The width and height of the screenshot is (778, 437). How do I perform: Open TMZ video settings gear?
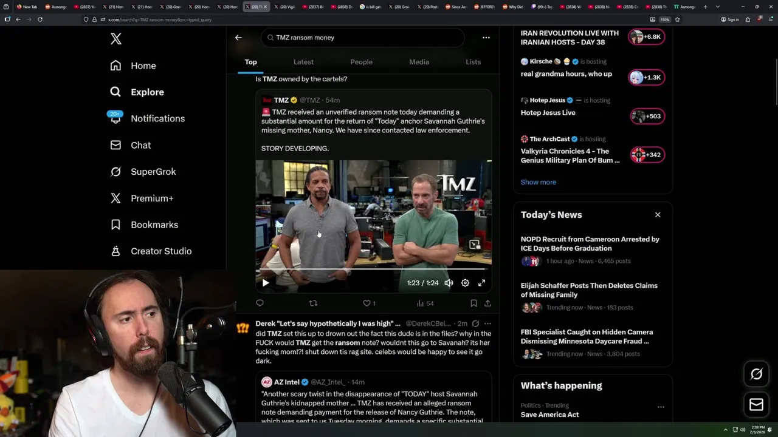click(x=465, y=283)
